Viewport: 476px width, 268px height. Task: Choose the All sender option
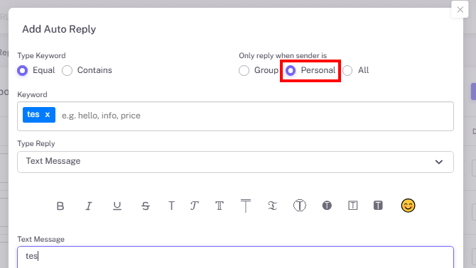tap(355, 70)
